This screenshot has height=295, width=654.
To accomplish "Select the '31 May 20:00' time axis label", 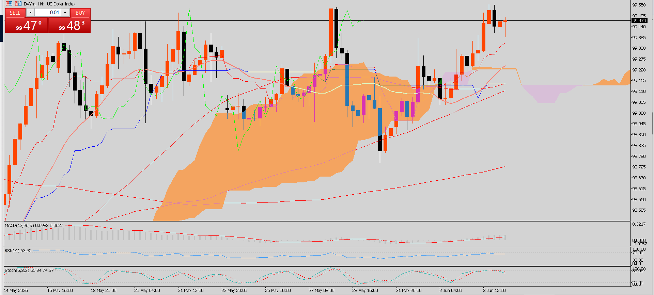I will pyautogui.click(x=409, y=290).
